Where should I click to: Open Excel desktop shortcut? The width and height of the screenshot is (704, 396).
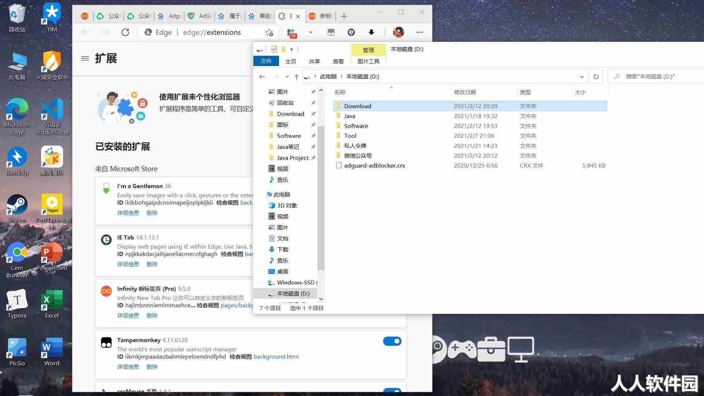(x=52, y=304)
